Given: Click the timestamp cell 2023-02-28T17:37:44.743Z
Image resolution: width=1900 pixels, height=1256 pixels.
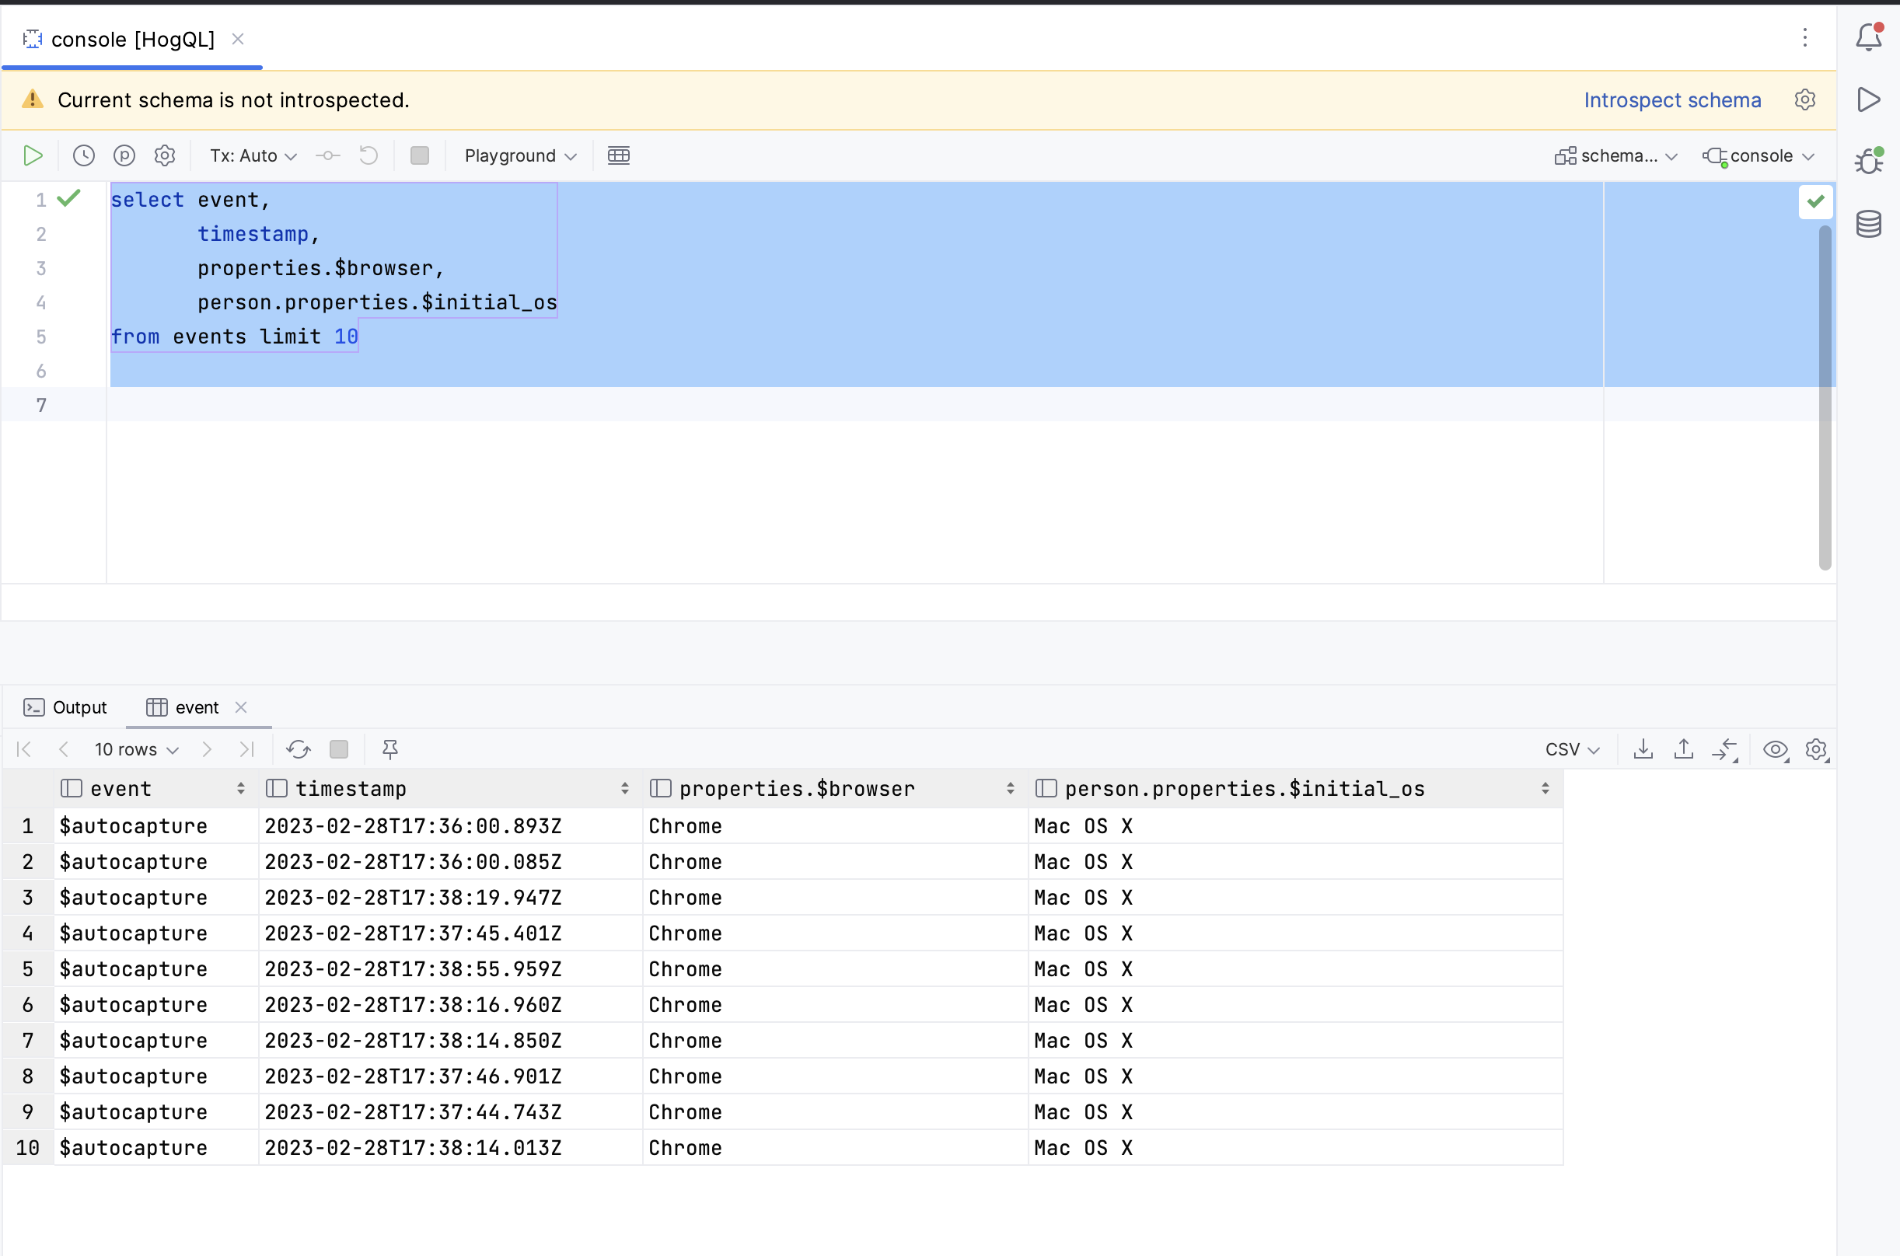Looking at the screenshot, I should click(451, 1111).
